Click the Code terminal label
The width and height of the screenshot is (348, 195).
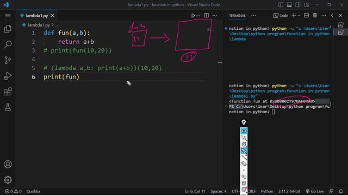coord(281,16)
